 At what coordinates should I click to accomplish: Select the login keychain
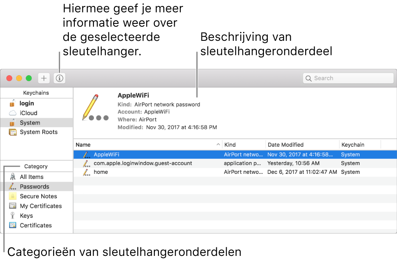[27, 103]
